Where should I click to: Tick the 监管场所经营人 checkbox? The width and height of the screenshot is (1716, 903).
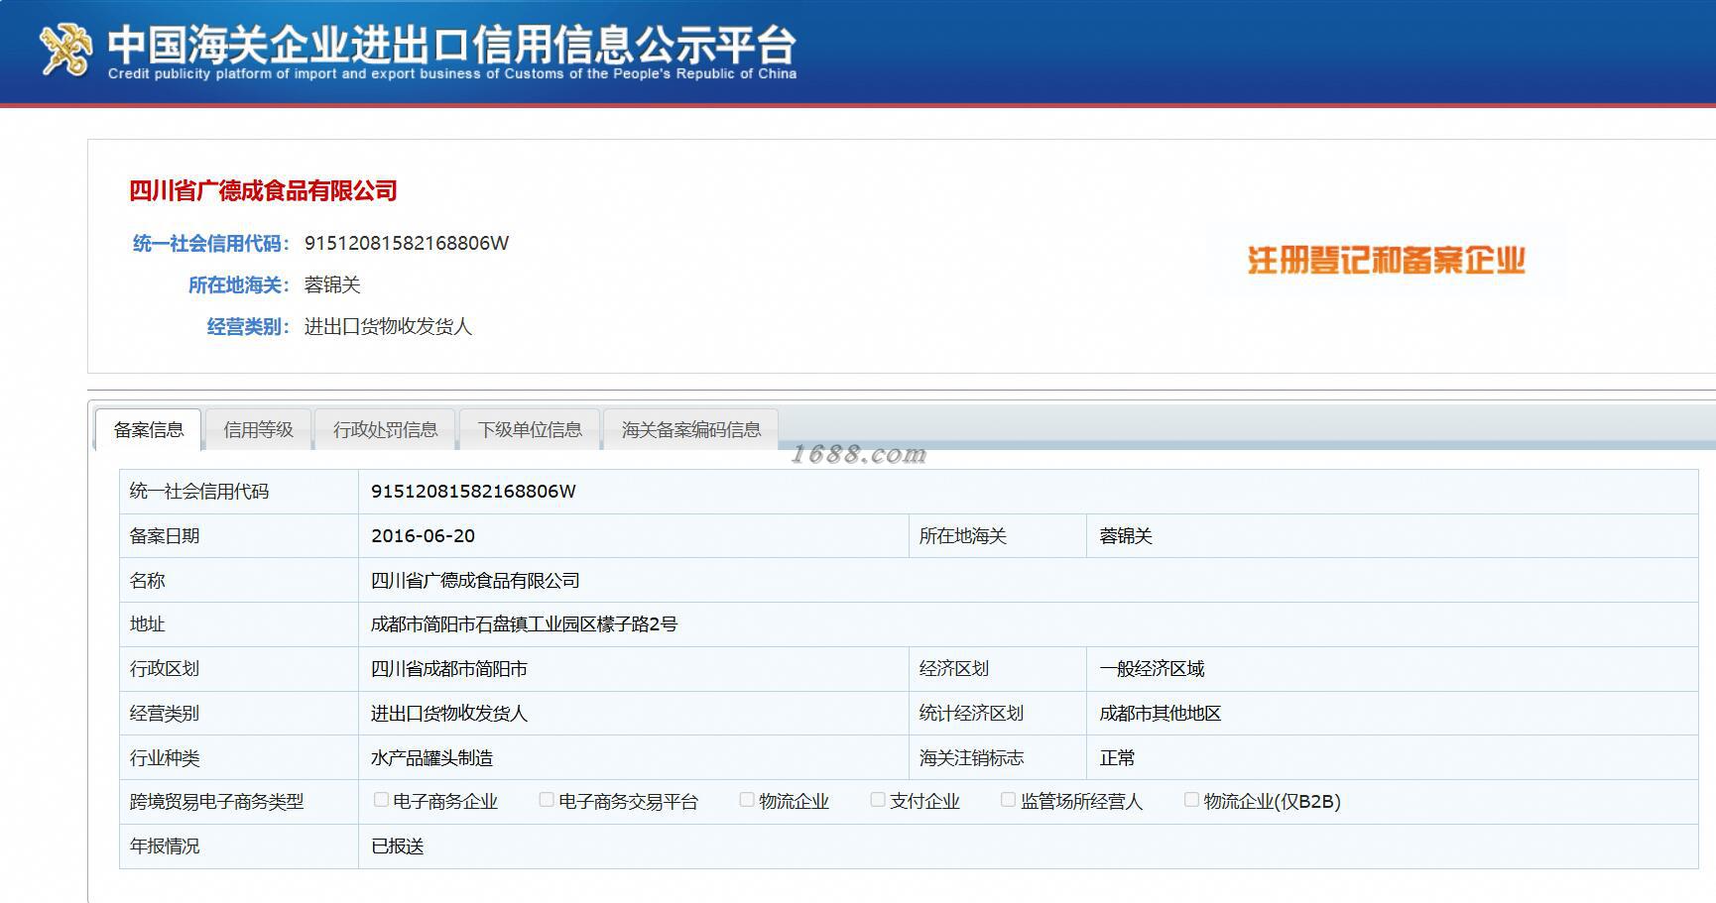(1009, 800)
